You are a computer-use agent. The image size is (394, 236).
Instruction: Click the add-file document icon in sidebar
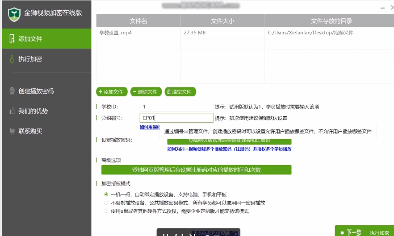[x=12, y=39]
